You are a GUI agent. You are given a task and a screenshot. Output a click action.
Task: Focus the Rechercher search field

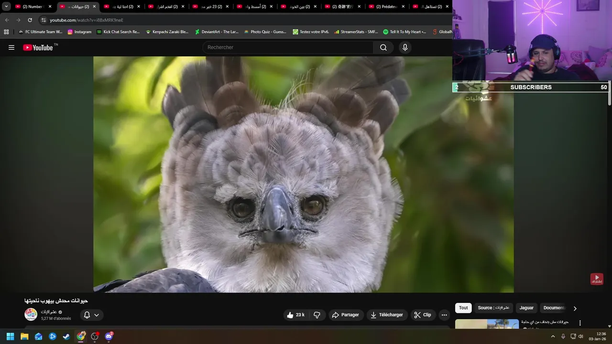pyautogui.click(x=288, y=47)
